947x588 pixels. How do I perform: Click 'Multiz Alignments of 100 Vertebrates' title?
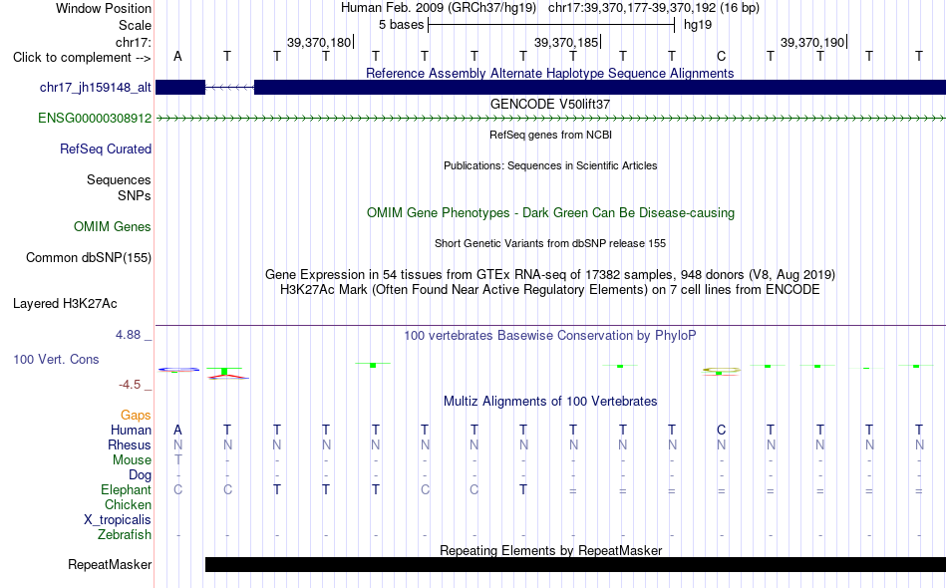[550, 402]
